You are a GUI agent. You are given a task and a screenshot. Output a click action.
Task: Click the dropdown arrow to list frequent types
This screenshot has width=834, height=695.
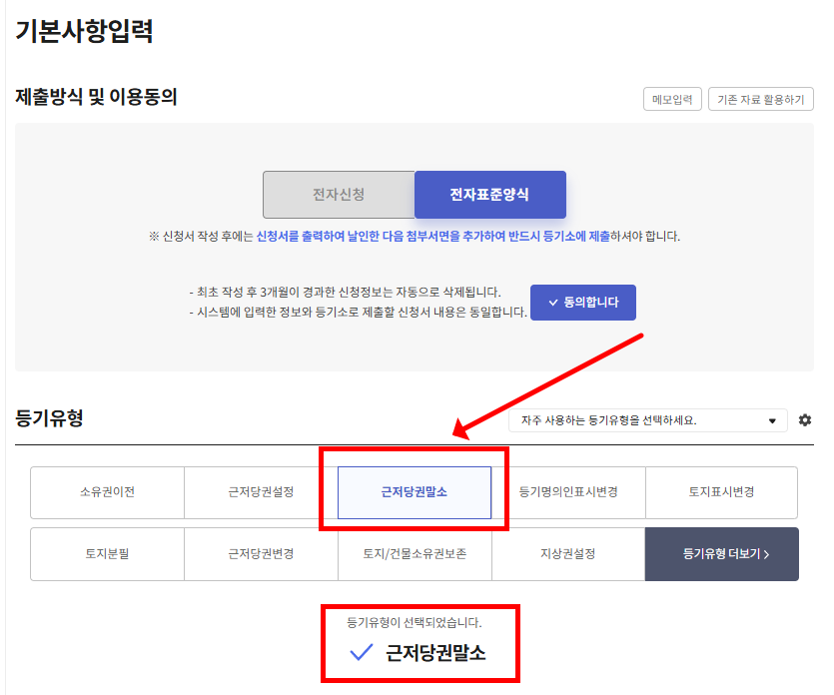pyautogui.click(x=773, y=420)
